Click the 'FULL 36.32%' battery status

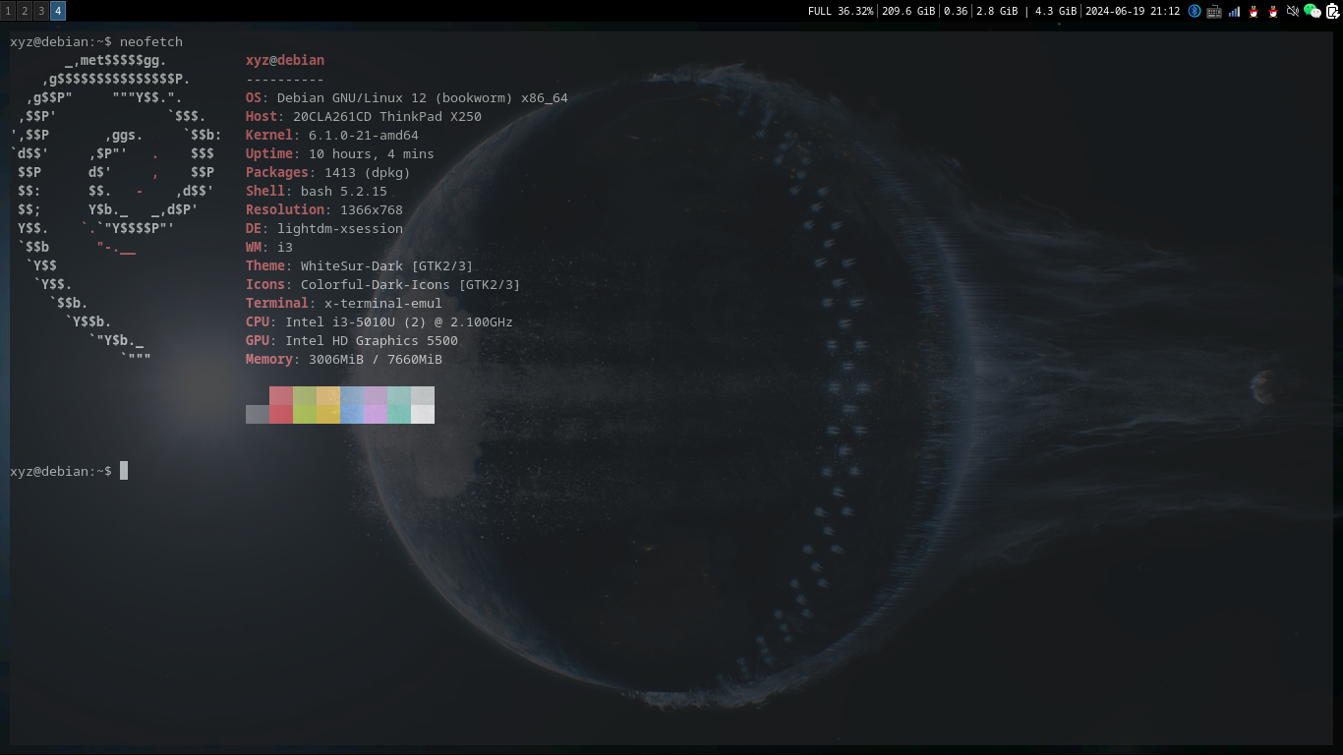pyautogui.click(x=841, y=11)
